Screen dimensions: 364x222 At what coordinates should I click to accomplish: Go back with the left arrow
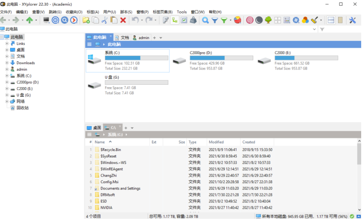(3, 20)
